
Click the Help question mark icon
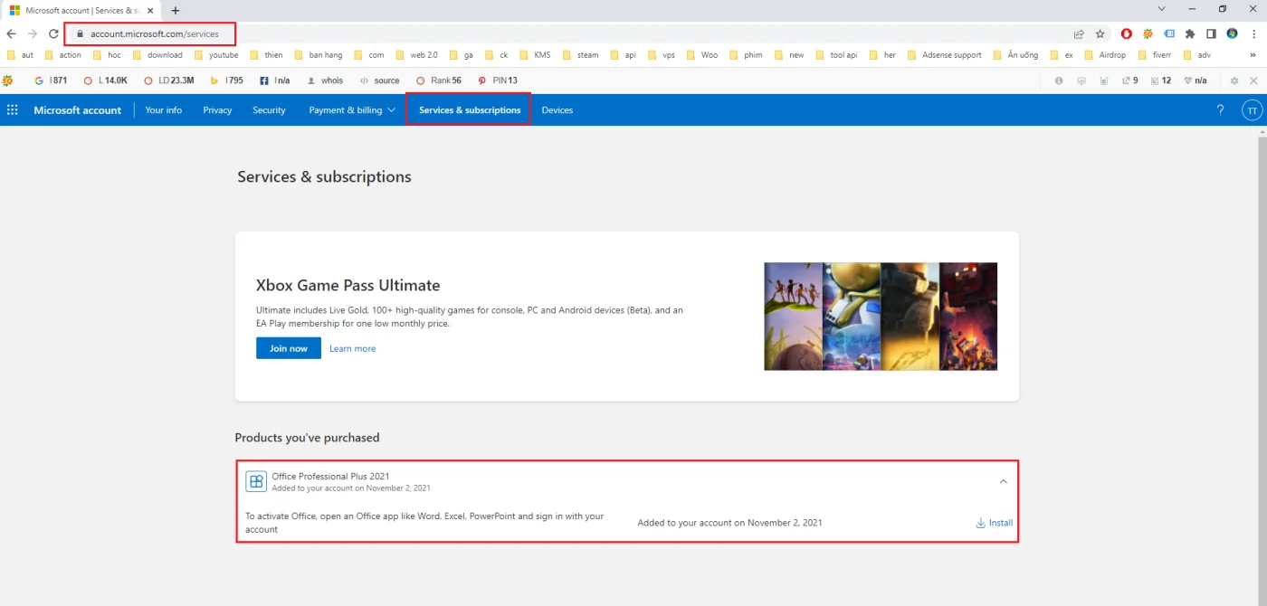pos(1220,110)
